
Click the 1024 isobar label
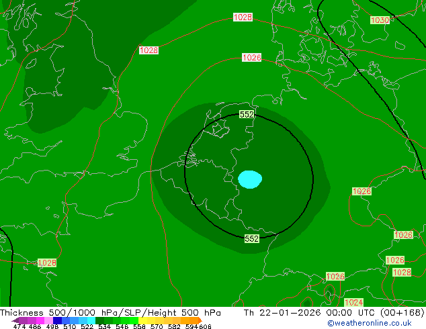[x=353, y=302]
